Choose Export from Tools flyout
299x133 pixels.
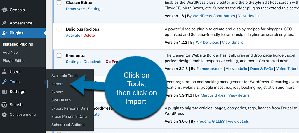tap(57, 92)
